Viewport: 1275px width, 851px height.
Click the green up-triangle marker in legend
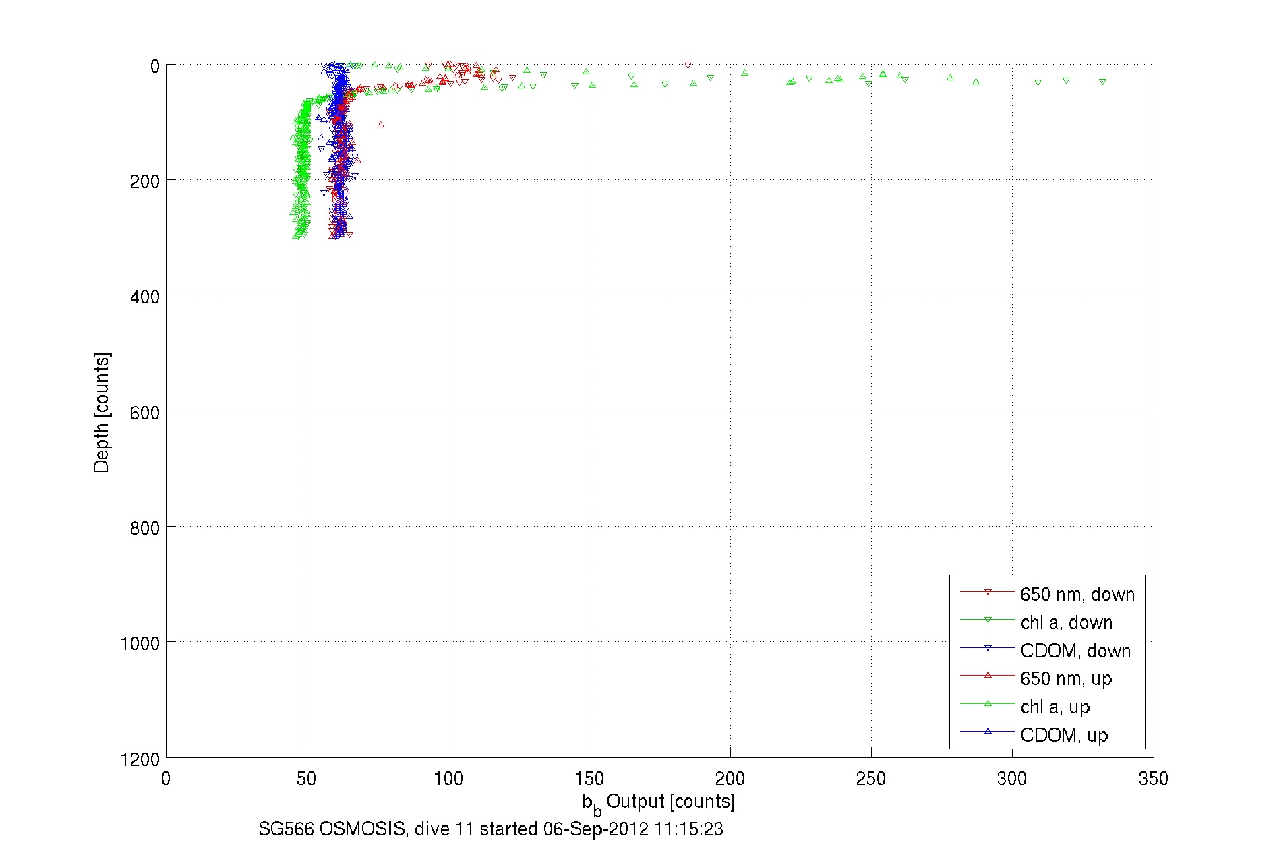(988, 703)
